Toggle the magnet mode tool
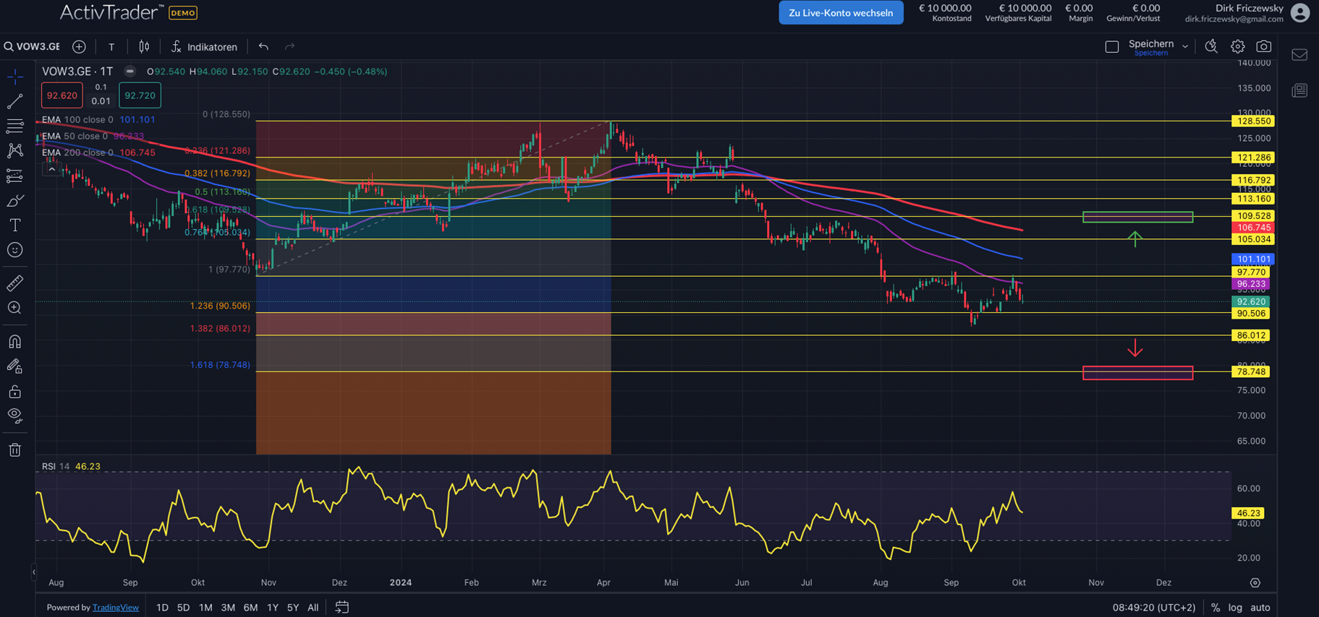Image resolution: width=1319 pixels, height=617 pixels. tap(14, 341)
